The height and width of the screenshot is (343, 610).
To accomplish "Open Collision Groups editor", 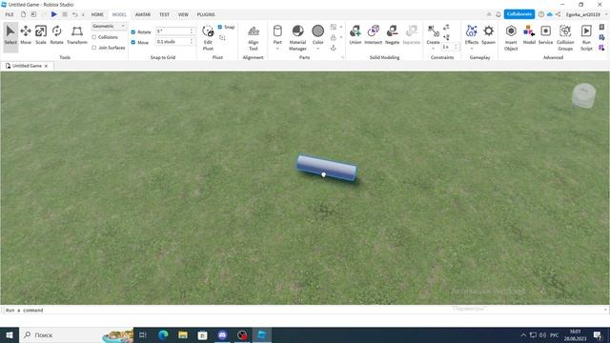I will [x=565, y=38].
